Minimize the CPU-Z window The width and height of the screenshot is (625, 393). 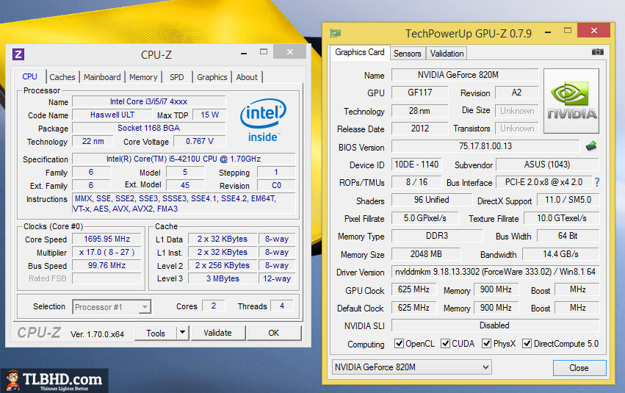coord(244,53)
